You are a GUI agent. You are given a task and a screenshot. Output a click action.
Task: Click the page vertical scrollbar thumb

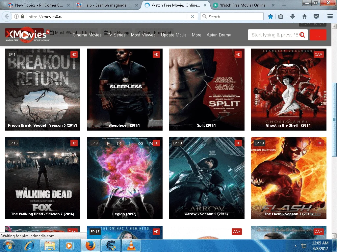[334, 119]
